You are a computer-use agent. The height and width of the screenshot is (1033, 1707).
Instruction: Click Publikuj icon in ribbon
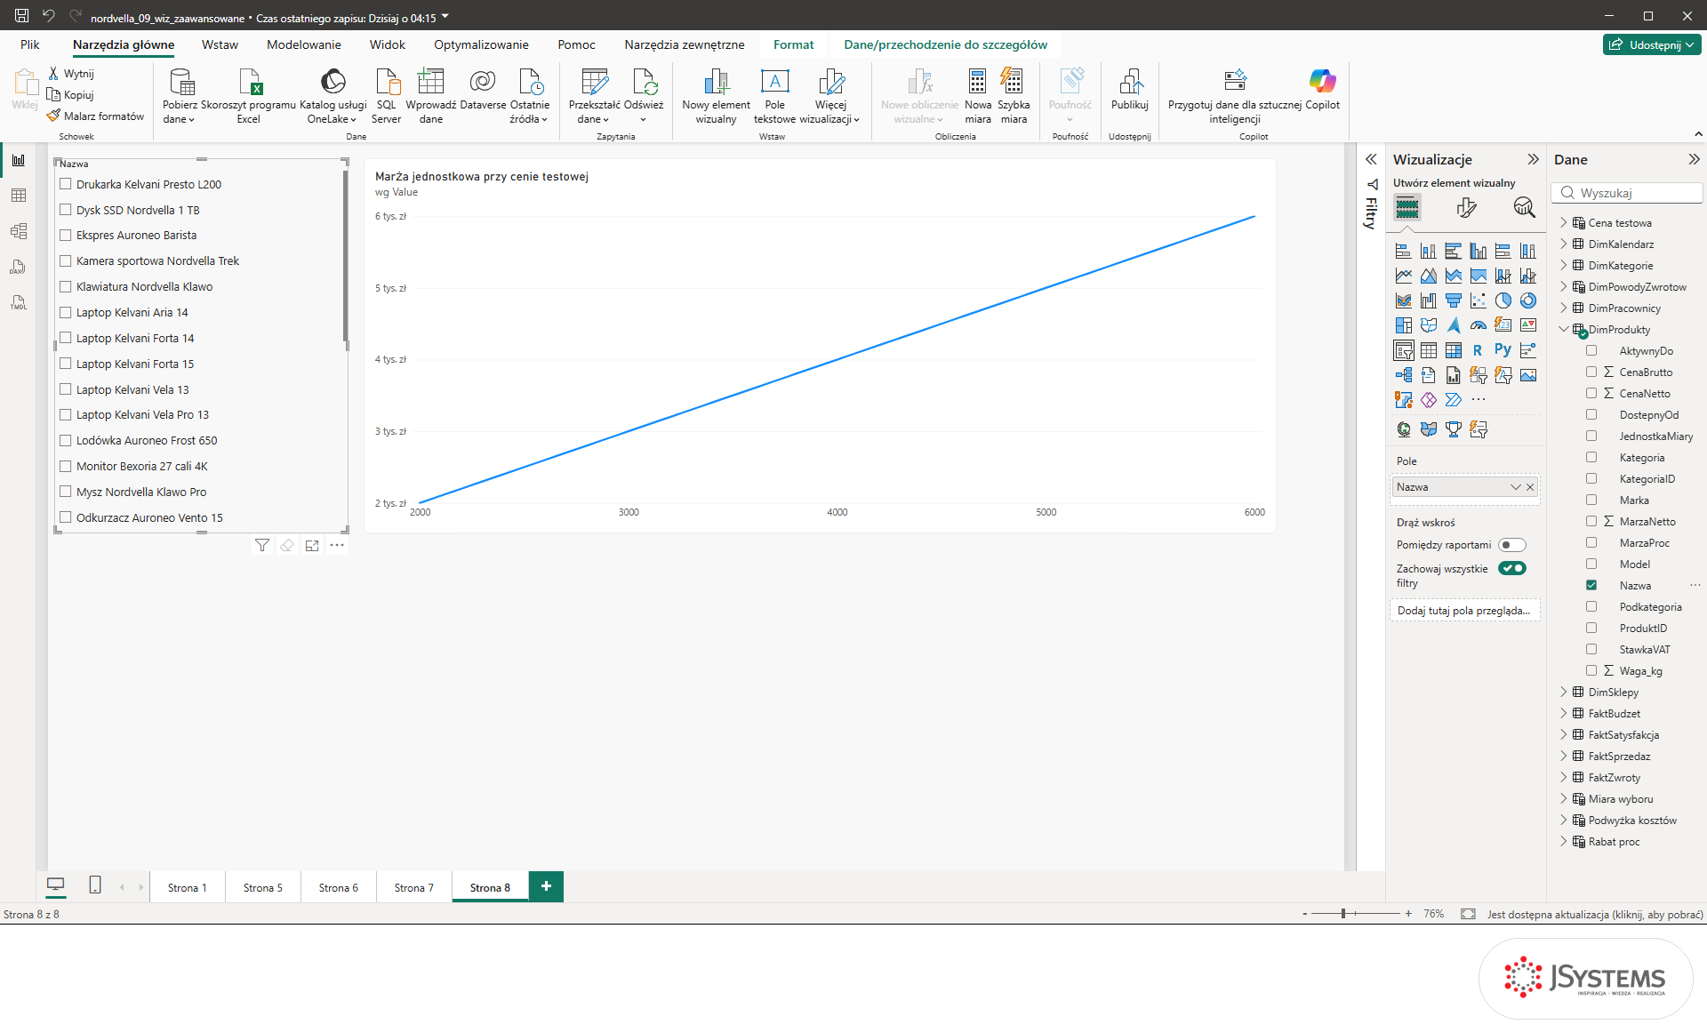point(1130,83)
